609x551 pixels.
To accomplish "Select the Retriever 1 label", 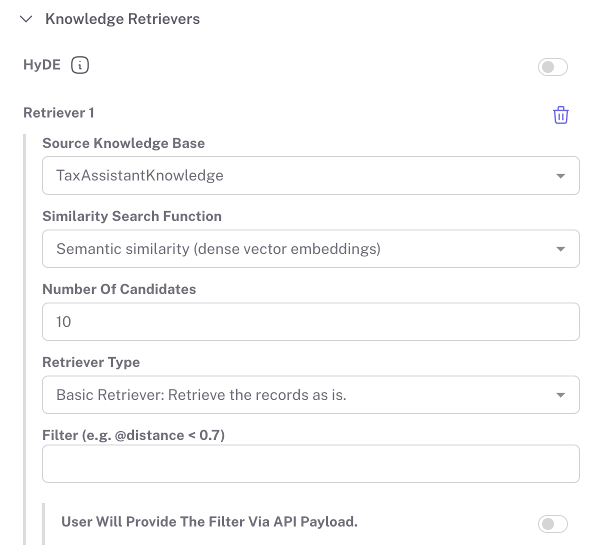I will [x=58, y=113].
